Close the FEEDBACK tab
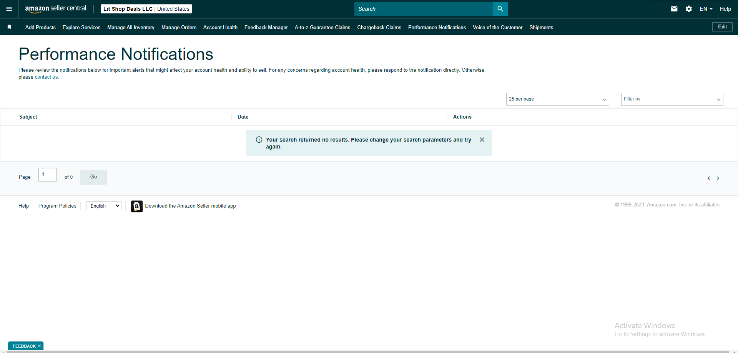This screenshot has height=353, width=738. click(39, 346)
